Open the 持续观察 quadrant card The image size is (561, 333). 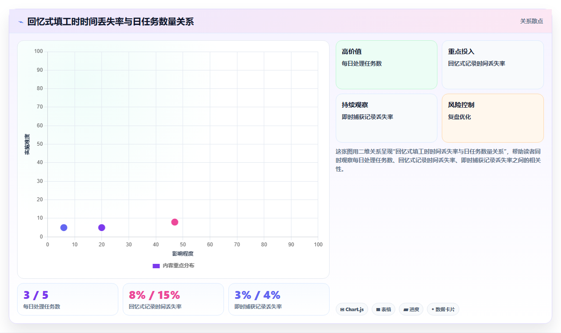point(387,118)
